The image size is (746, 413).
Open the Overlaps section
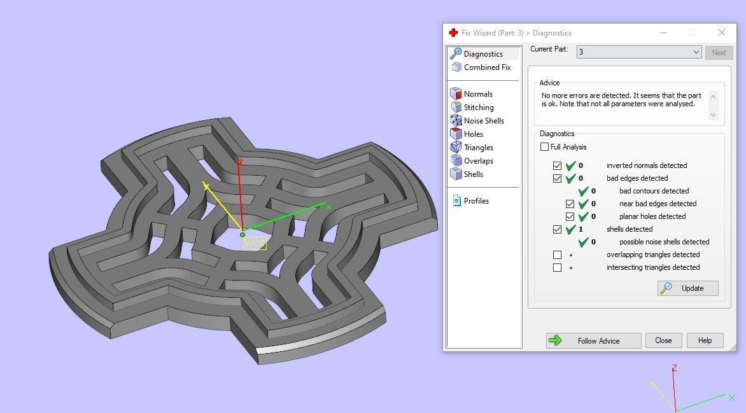(x=479, y=160)
